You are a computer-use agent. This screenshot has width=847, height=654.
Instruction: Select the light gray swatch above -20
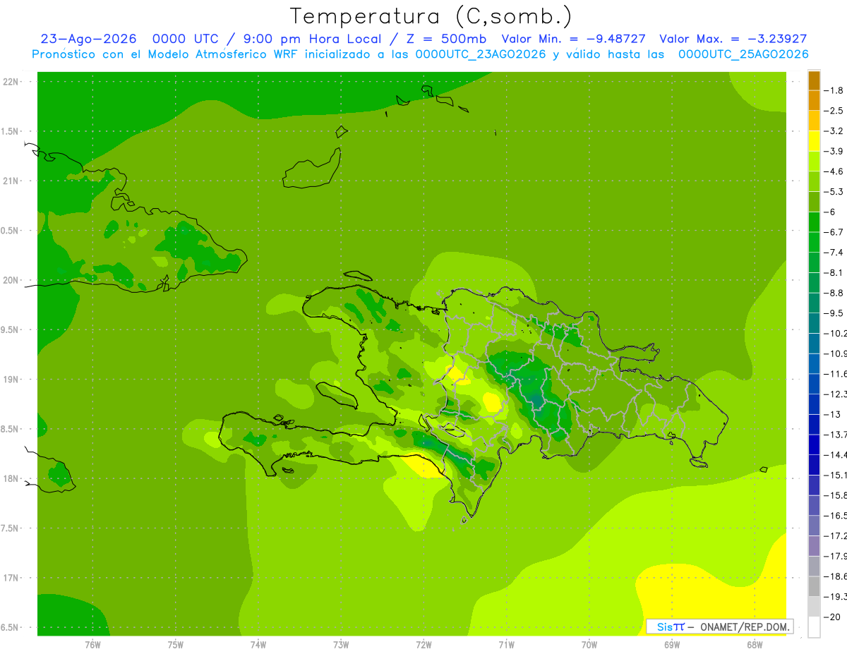pos(814,607)
